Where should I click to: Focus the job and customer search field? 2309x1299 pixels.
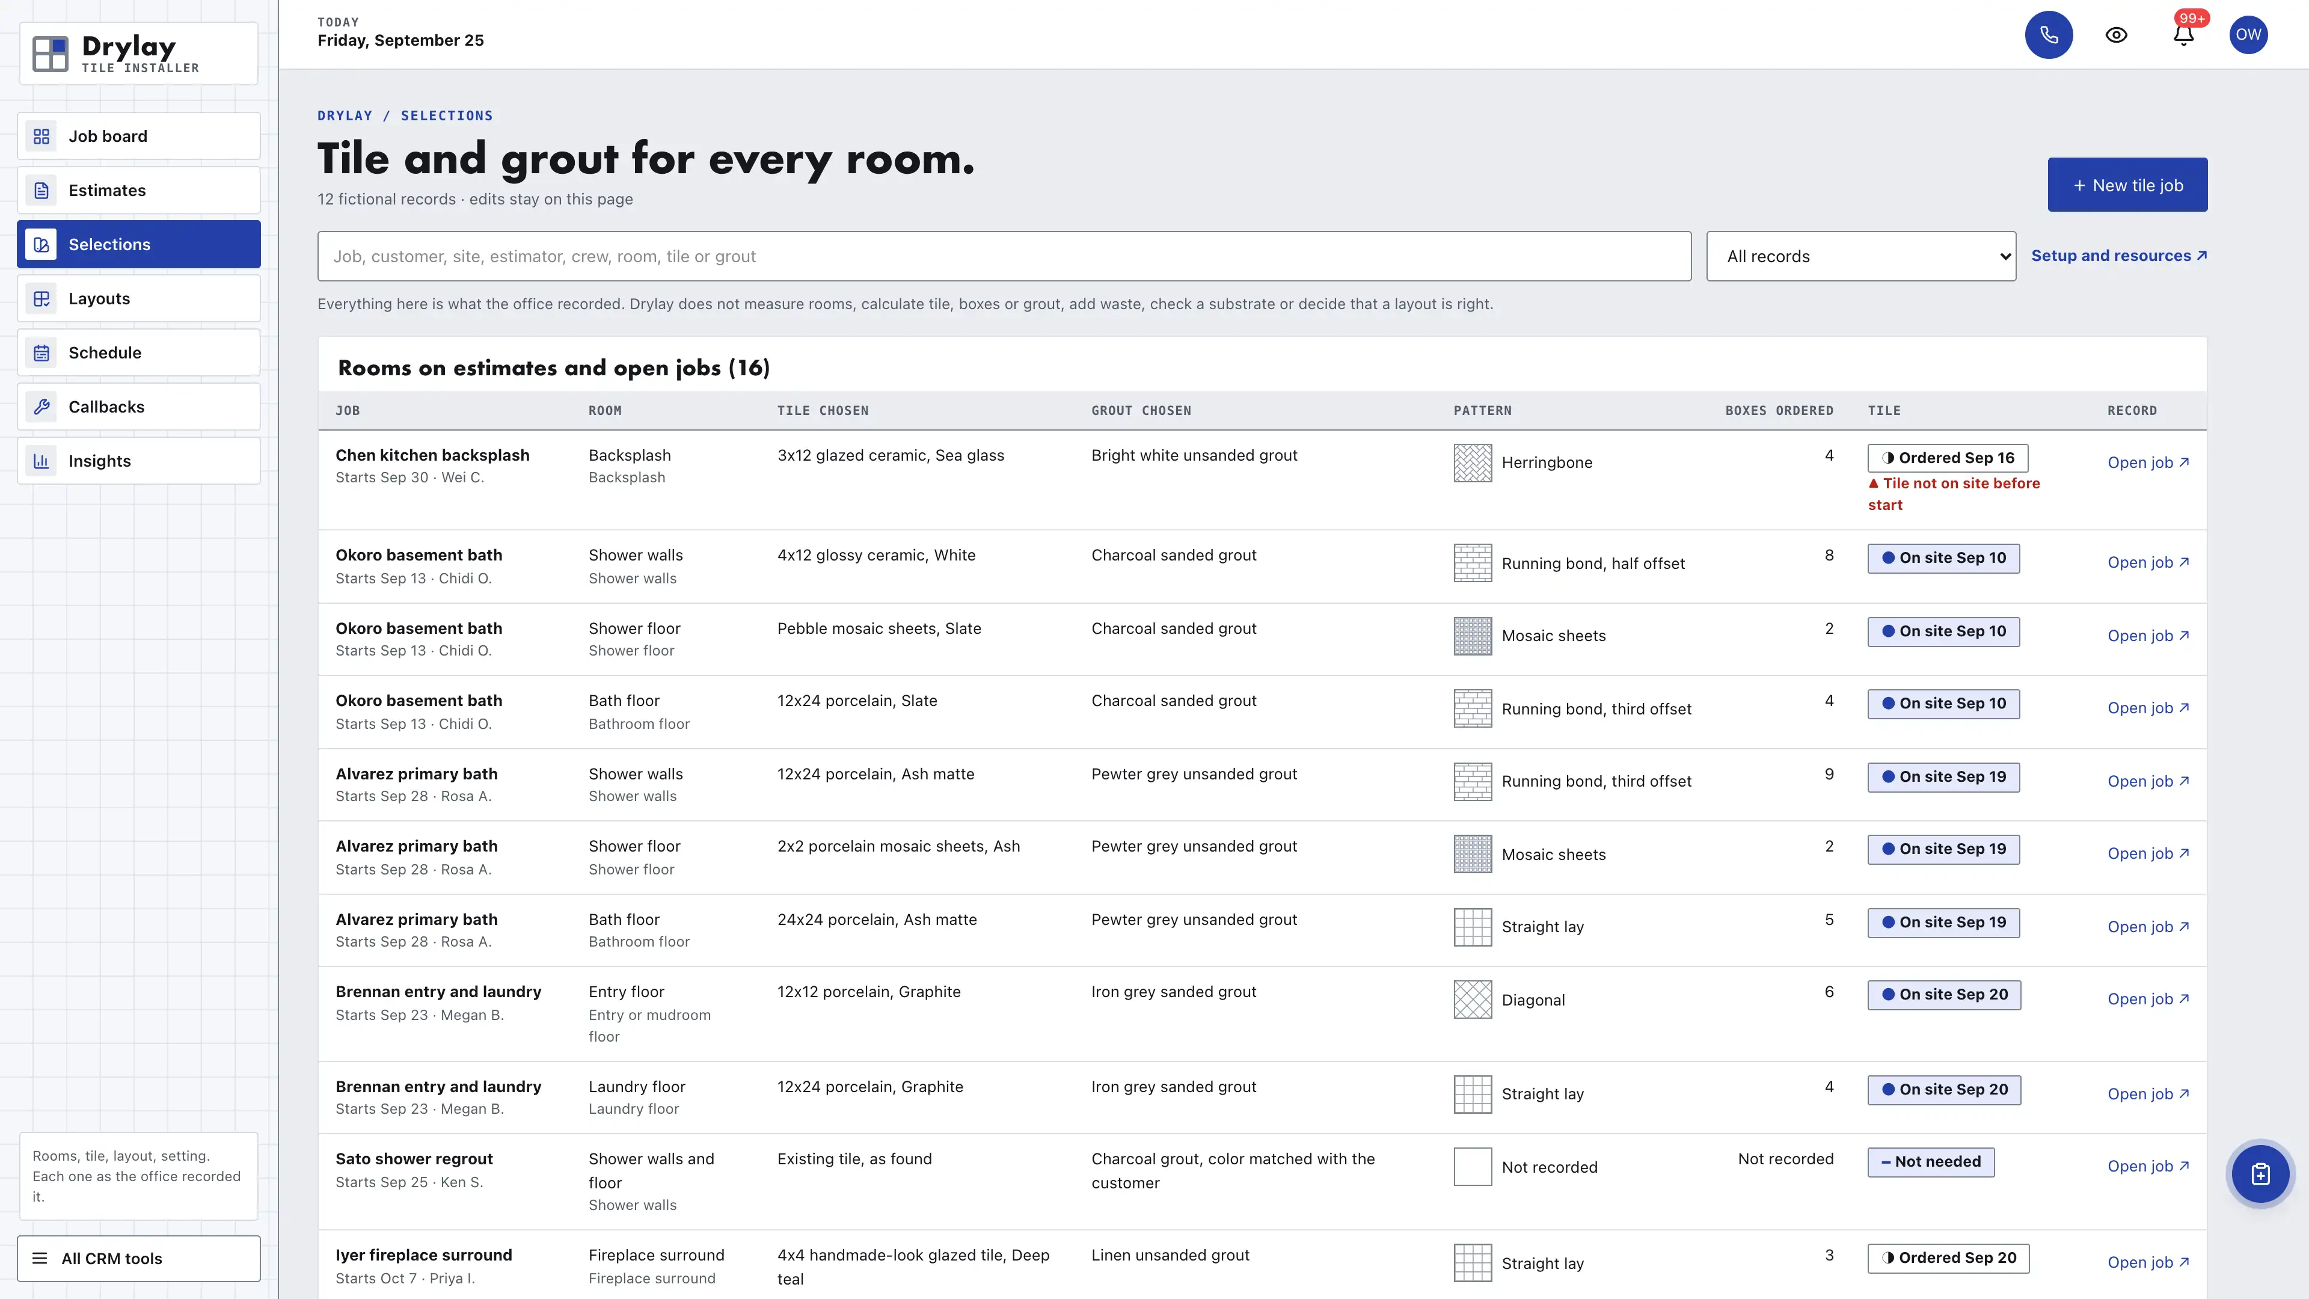click(x=1004, y=256)
